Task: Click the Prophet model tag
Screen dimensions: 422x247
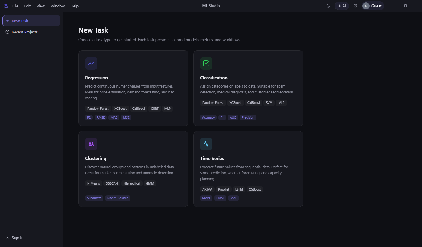Action: 224,189
